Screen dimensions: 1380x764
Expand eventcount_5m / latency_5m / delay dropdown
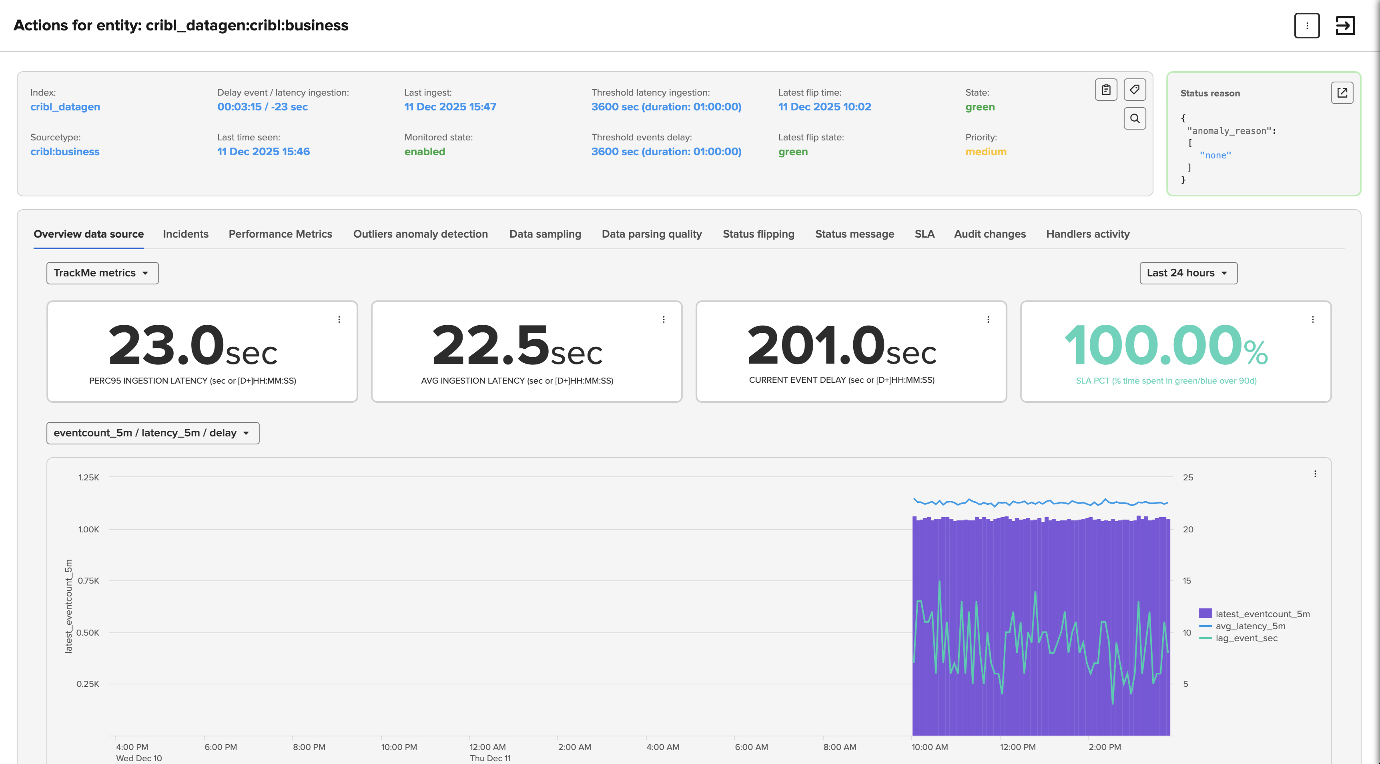[x=152, y=433]
